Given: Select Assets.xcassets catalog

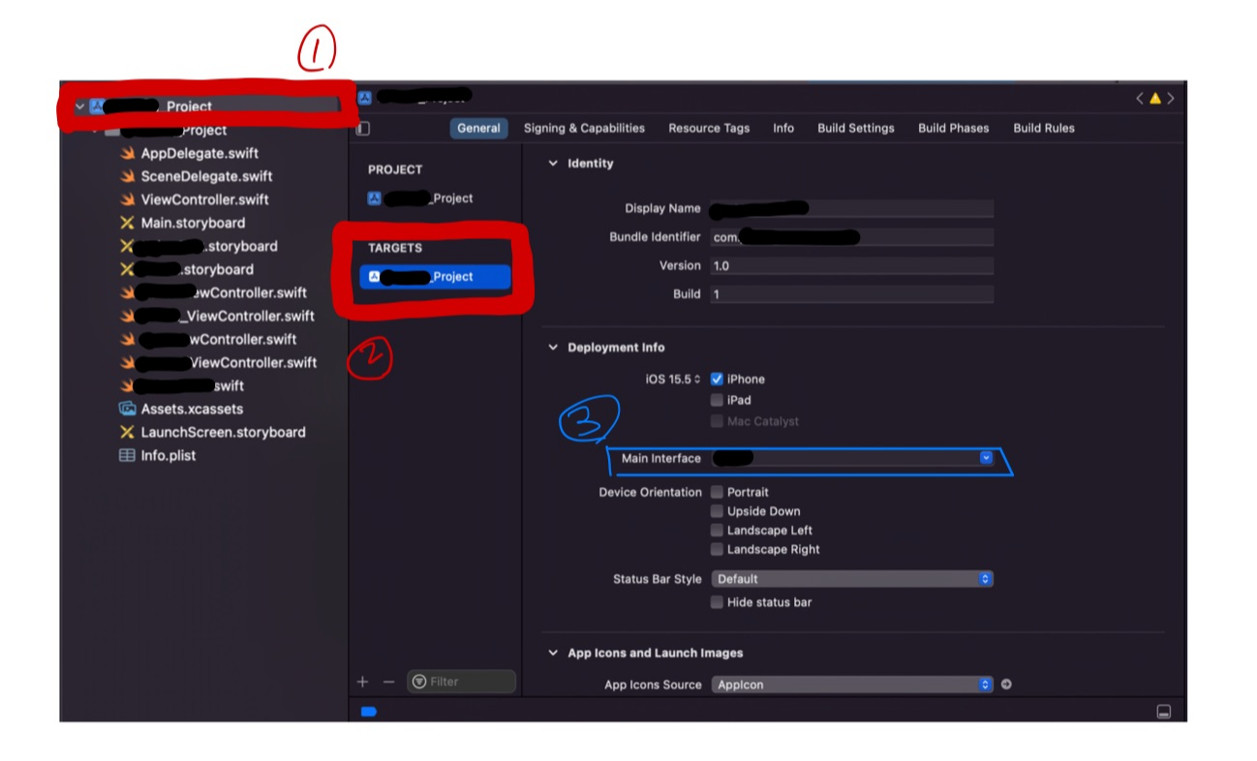Looking at the screenshot, I should point(192,409).
